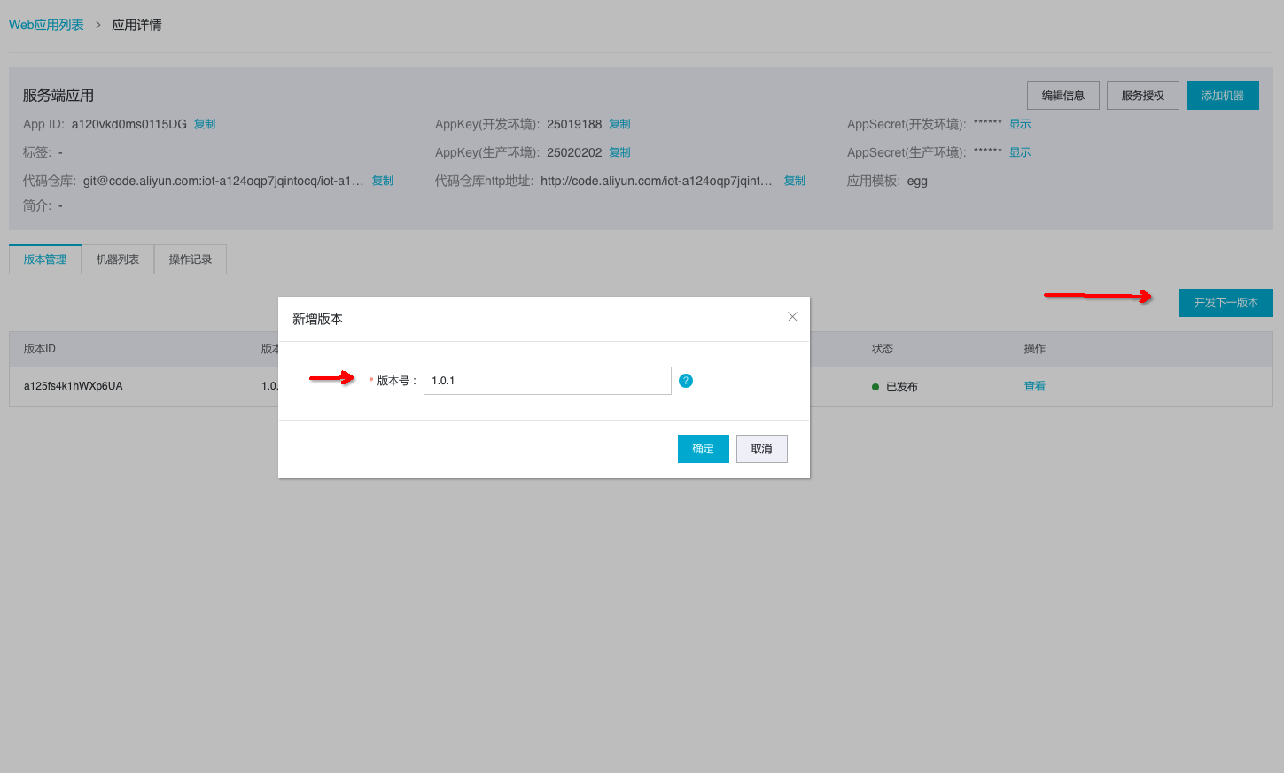This screenshot has height=773, width=1284.
Task: Cancel the dialog with 取消 button
Action: point(762,449)
